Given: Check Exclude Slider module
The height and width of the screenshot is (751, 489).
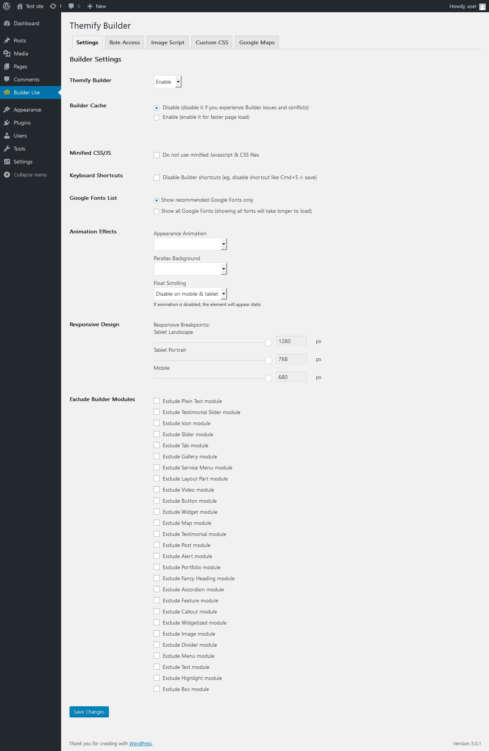Looking at the screenshot, I should coord(157,434).
